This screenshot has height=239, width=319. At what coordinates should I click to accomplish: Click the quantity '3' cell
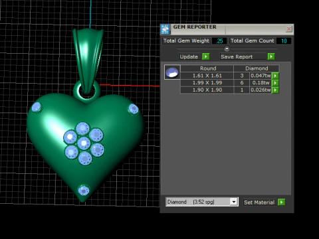point(242,76)
